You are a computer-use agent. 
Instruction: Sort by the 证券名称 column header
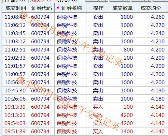click(70, 8)
